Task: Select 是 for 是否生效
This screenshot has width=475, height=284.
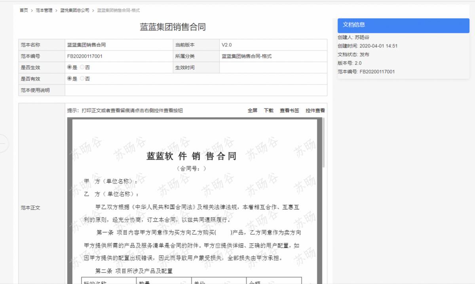Action: (x=70, y=67)
